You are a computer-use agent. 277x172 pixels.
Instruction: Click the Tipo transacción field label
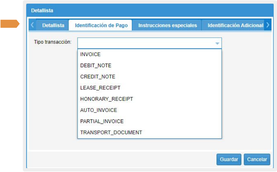click(x=52, y=42)
